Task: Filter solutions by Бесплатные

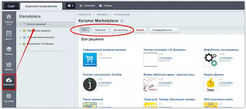Action: 121,30
